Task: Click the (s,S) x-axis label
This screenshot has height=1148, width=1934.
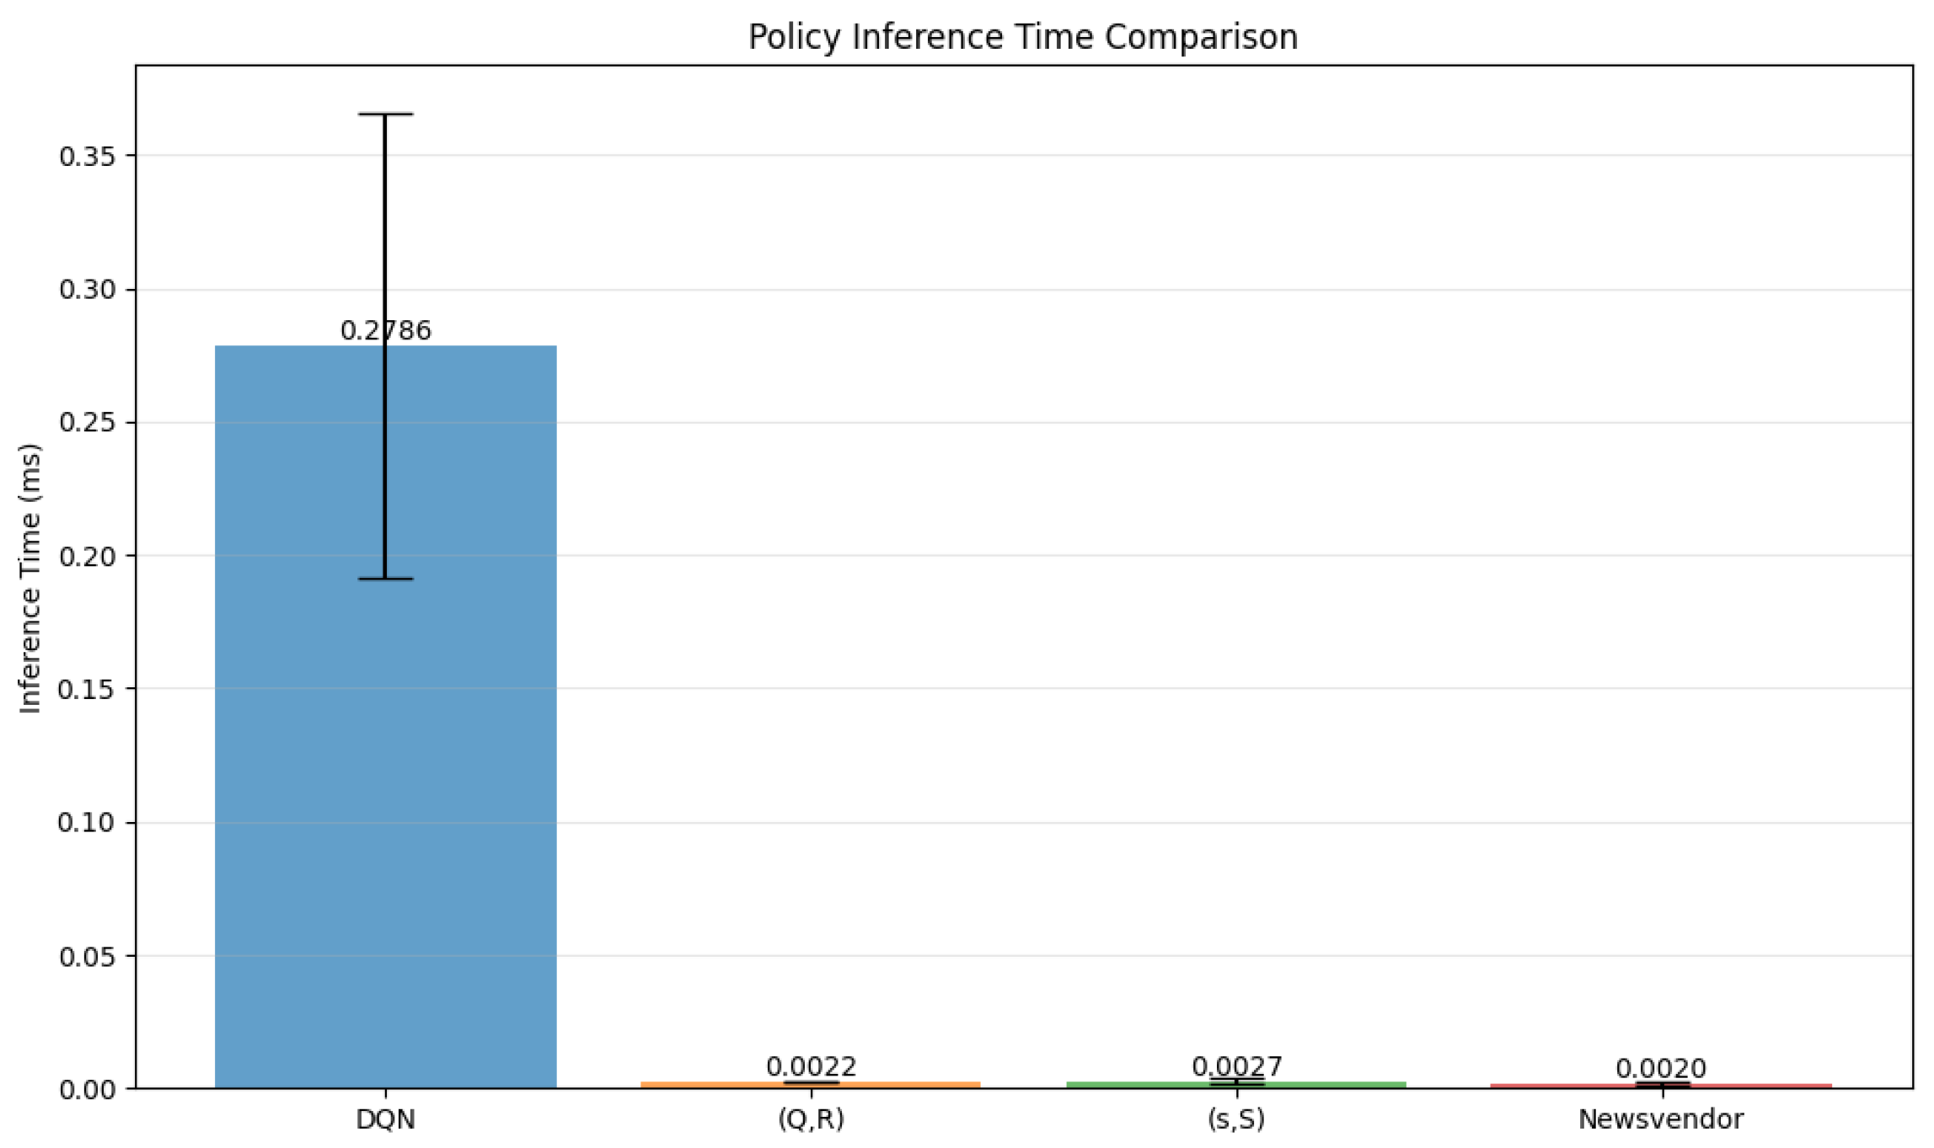Action: [x=1236, y=1119]
